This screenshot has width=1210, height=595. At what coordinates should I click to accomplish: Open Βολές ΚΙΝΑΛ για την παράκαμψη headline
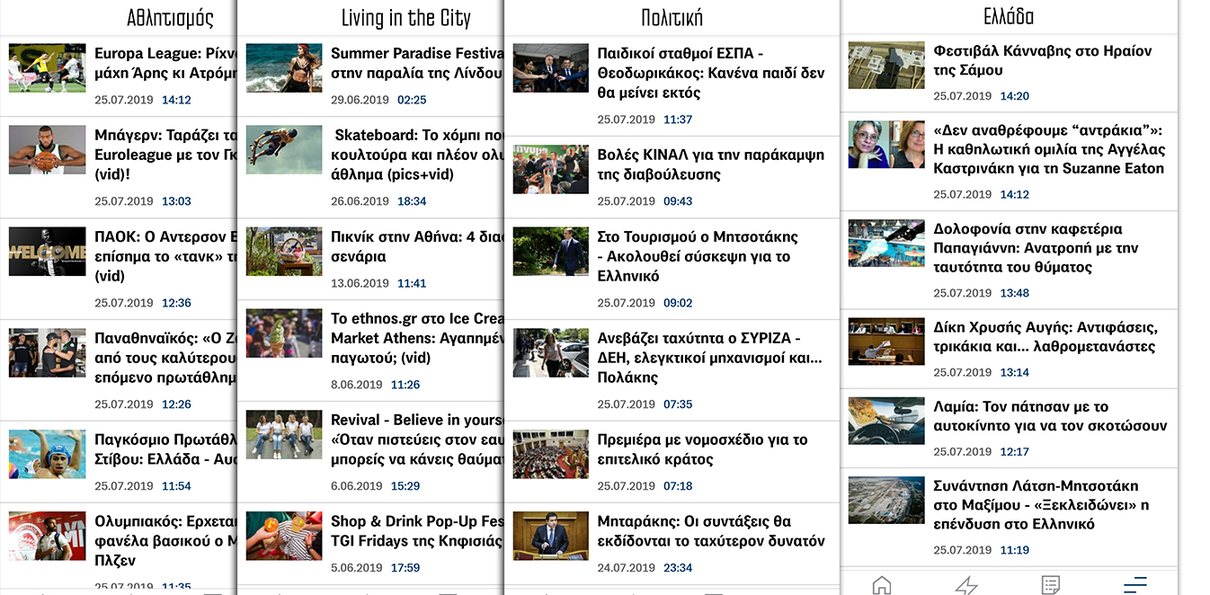710,164
